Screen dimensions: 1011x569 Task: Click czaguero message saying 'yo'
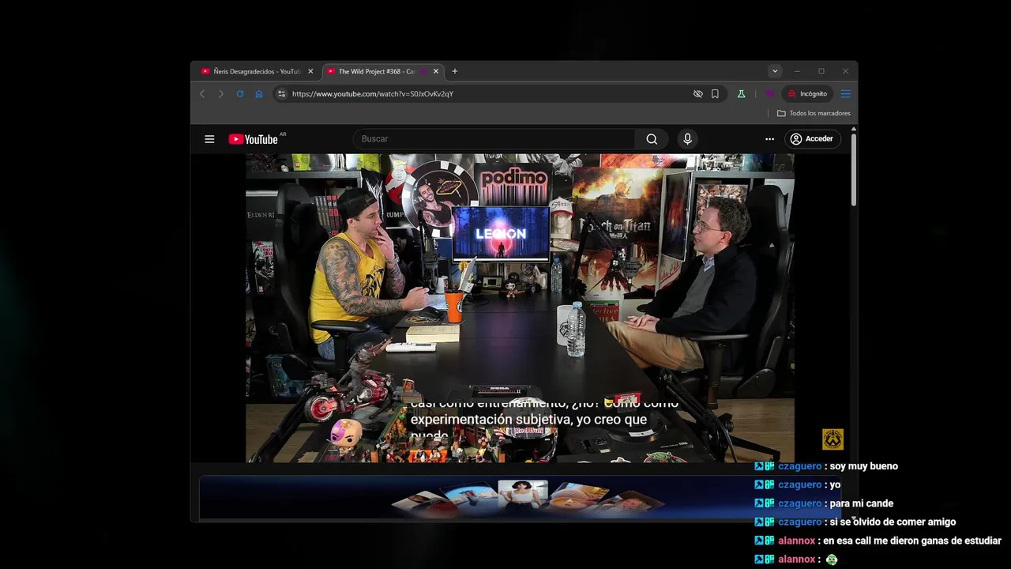coord(835,484)
